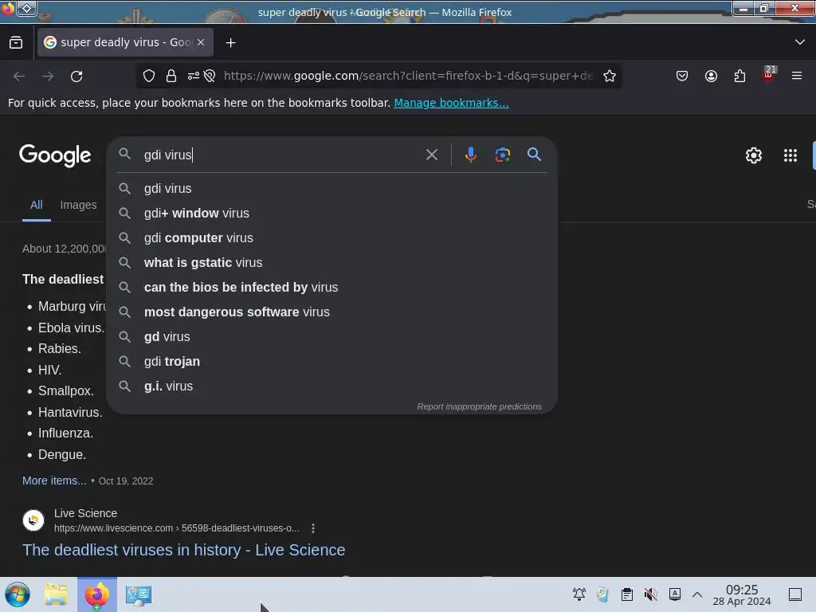Viewport: 816px width, 612px height.
Task: Open the notifications bell in tray
Action: pyautogui.click(x=579, y=594)
